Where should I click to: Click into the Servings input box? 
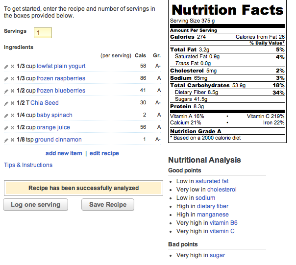coord(43,32)
